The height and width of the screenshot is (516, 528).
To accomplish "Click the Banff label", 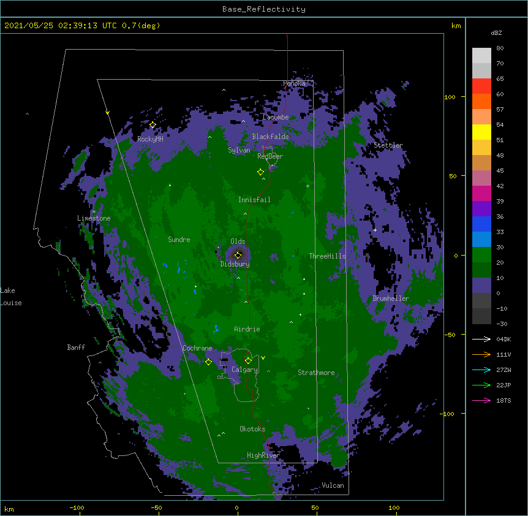I will (76, 347).
